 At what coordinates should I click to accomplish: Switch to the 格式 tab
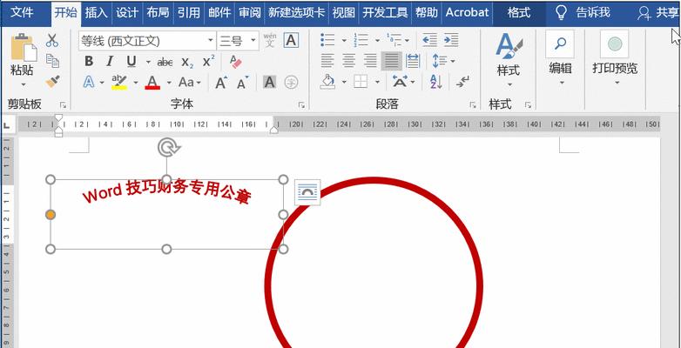pyautogui.click(x=519, y=12)
